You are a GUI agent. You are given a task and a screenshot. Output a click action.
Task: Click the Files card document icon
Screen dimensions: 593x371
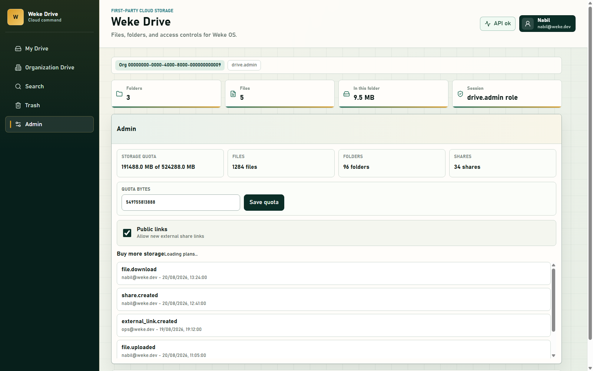coord(233,94)
